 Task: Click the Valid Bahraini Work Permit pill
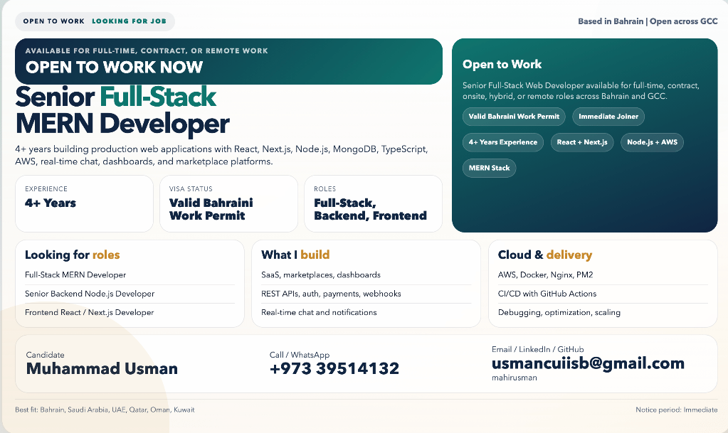pyautogui.click(x=514, y=117)
